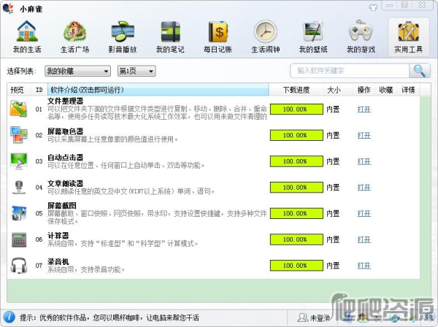Open 屏幕截图 via its 打开 link
The height and width of the screenshot is (327, 438).
pos(364,214)
